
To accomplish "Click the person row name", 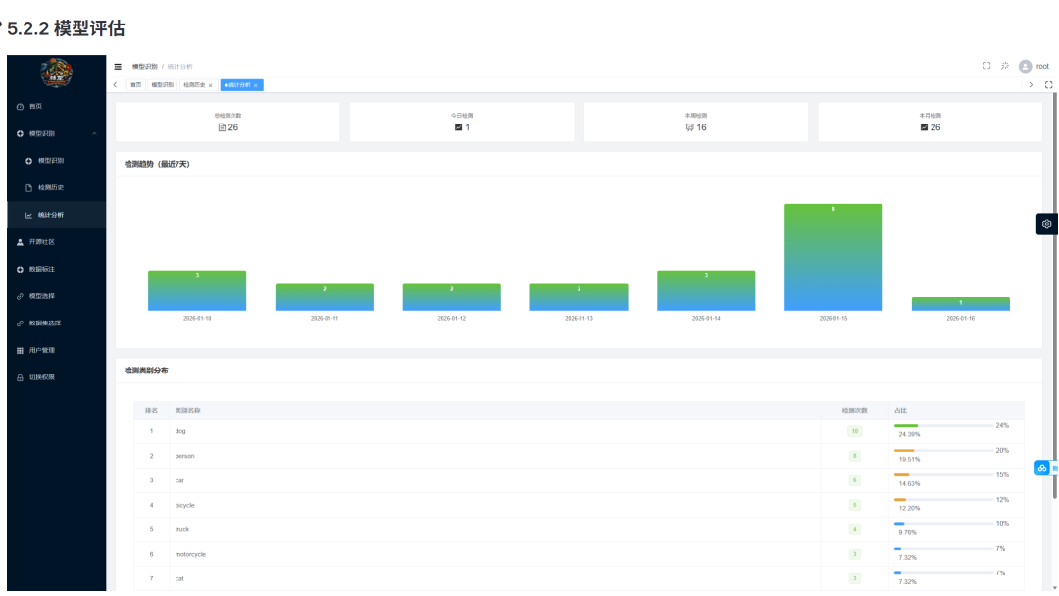I will click(184, 456).
